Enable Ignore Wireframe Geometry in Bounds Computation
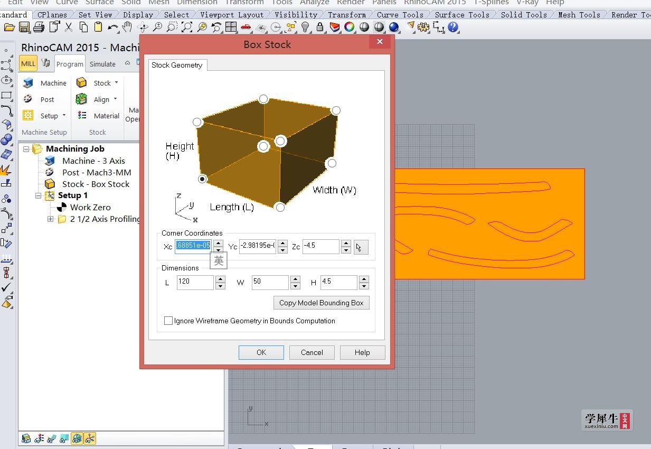Viewport: 651px width, 449px height. pyautogui.click(x=168, y=321)
